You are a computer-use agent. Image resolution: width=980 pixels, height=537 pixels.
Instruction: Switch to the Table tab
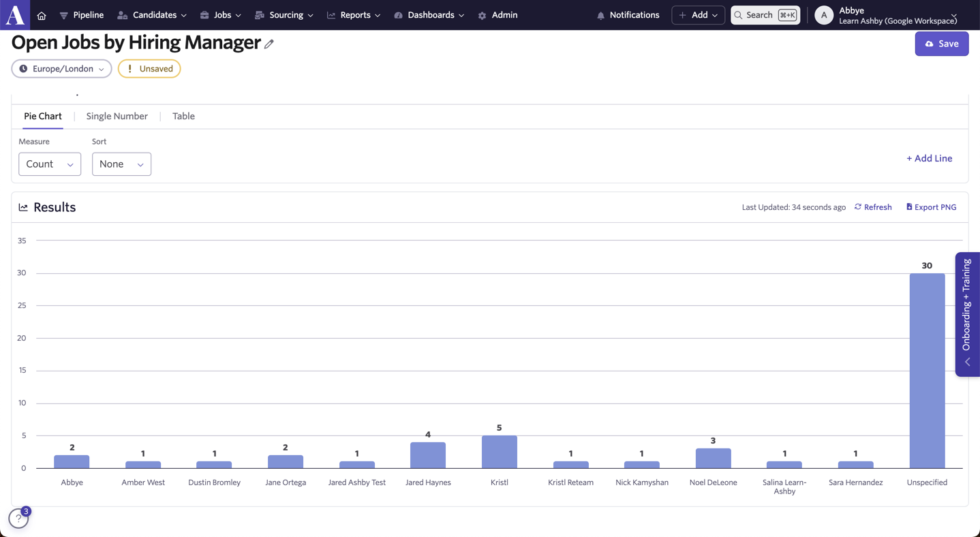(183, 117)
